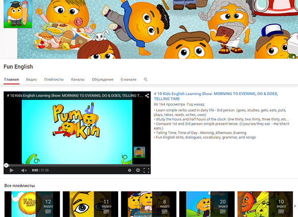Image resolution: width=298 pixels, height=217 pixels.
Task: Click the watch later clock icon
Action: pos(129,170)
